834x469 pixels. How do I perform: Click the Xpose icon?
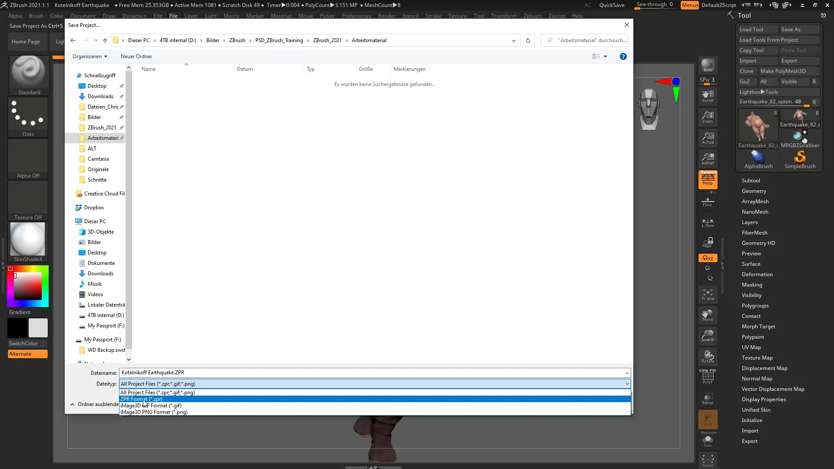click(x=708, y=461)
